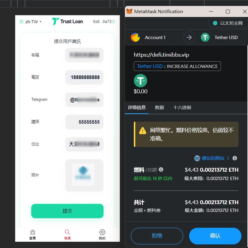This screenshot has width=248, height=248.
Task: Expand 建议的网站 chevron arrow
Action: [x=228, y=158]
